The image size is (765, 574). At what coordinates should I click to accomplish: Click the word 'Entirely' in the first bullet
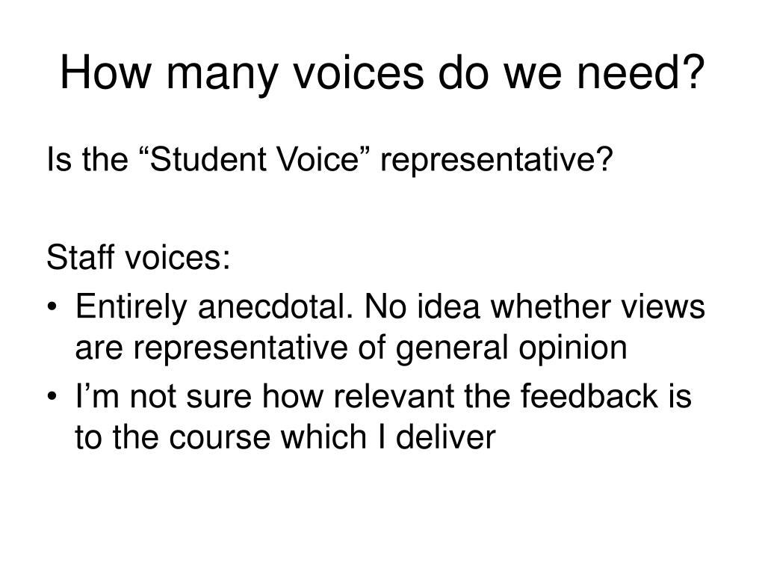point(131,307)
